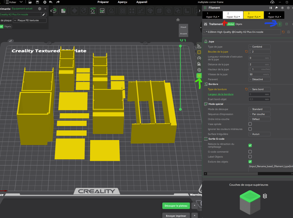Click the Découper le plateau button
The image size is (293, 218).
pos(176,206)
